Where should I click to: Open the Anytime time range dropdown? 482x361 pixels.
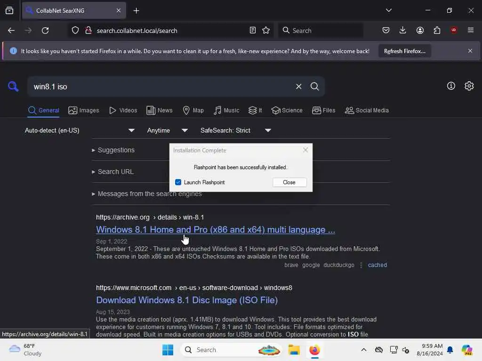(x=167, y=131)
